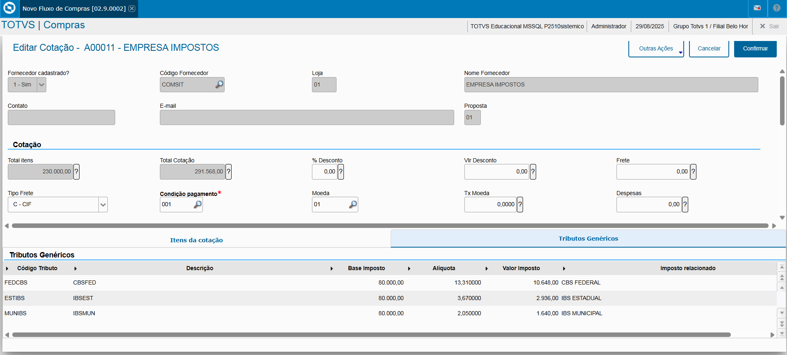Screen dimensions: 787x355
Task: Sort by Alíquota column header
Action: pos(444,269)
